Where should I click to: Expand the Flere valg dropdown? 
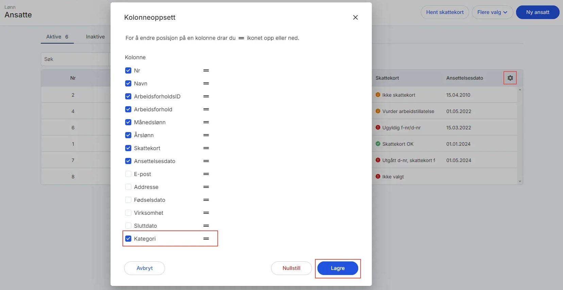coord(492,12)
